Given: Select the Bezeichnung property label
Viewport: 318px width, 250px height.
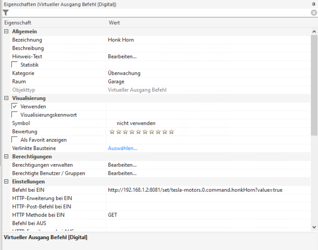Looking at the screenshot, I should pyautogui.click(x=27, y=40).
